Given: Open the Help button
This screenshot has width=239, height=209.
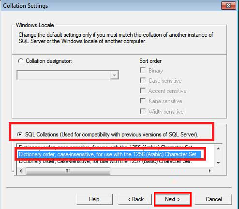Looking at the screenshot, I should pyautogui.click(x=94, y=199).
